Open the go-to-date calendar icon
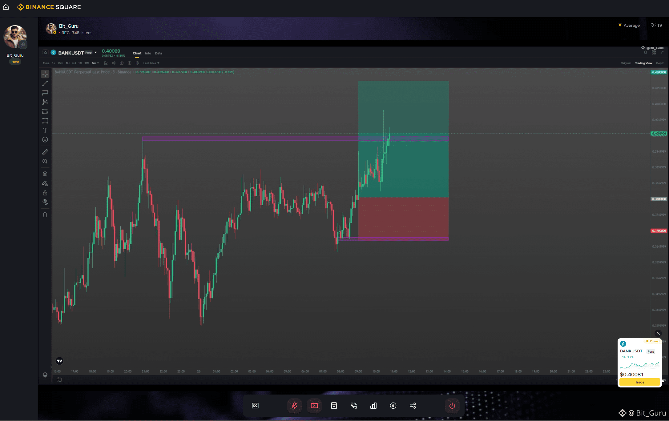This screenshot has height=421, width=669. (59, 380)
